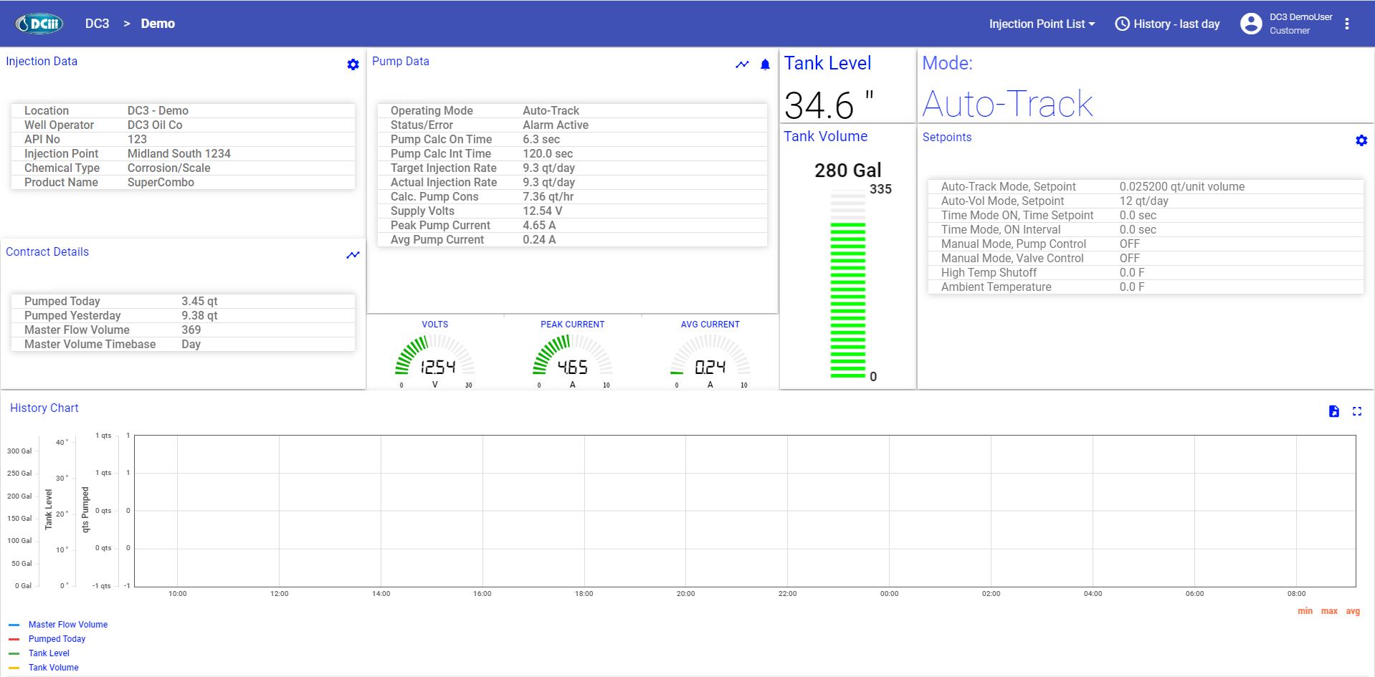The width and height of the screenshot is (1375, 677).
Task: Select the Auto-Track Mode, Setpoint row
Action: tap(1146, 187)
